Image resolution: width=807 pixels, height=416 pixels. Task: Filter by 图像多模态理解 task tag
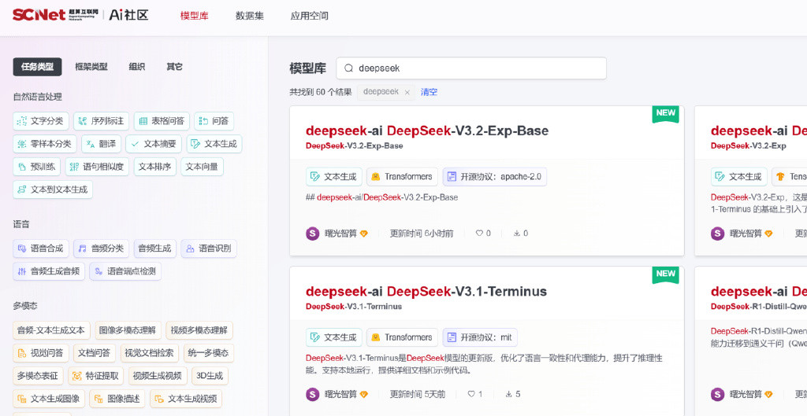coord(128,330)
